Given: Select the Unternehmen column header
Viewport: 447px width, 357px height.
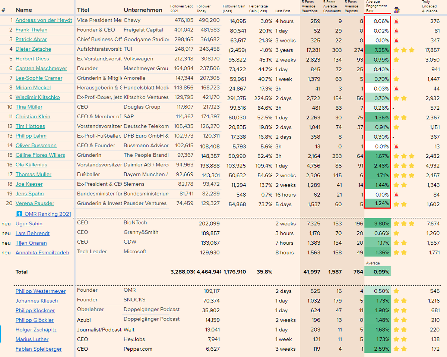Looking at the screenshot, I should tap(143, 10).
